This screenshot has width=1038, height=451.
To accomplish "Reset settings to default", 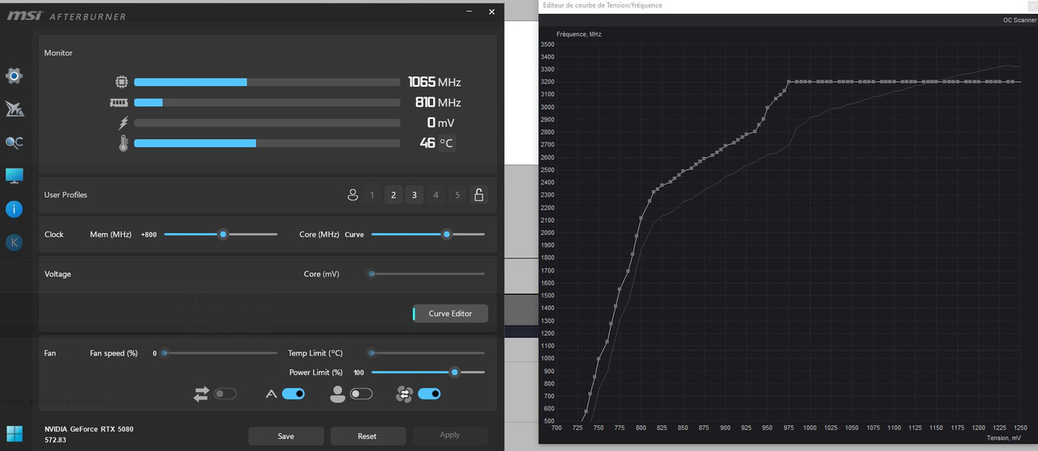I will (367, 436).
